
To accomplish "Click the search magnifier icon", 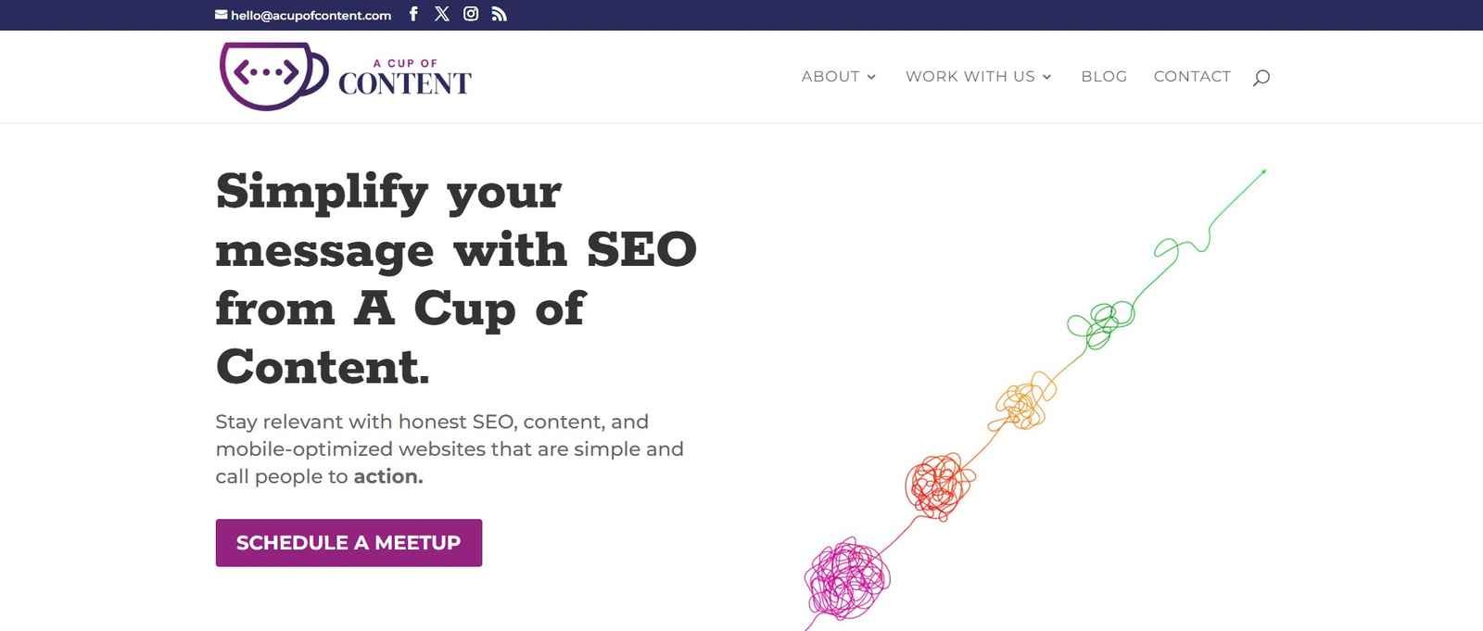I will (1261, 78).
